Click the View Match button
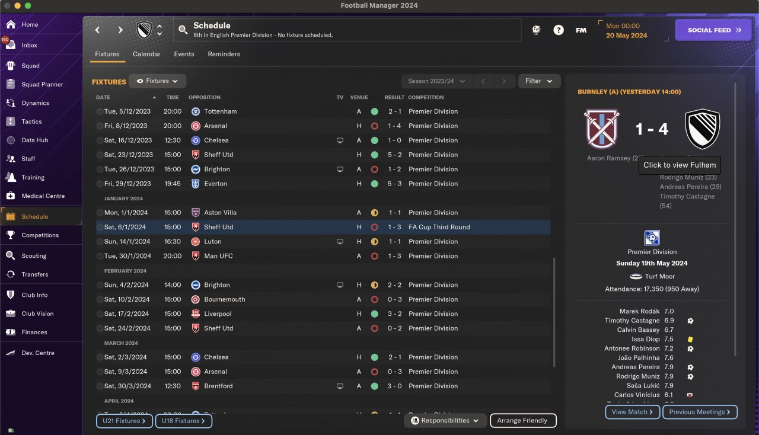This screenshot has height=435, width=759. 632,412
